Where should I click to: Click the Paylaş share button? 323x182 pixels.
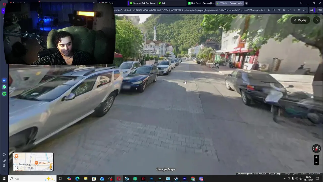[300, 20]
